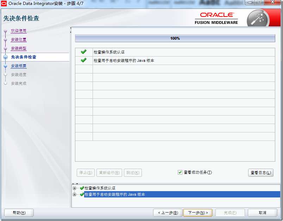
Task: Click green checkmark beside 检查操作系统认证 in table
Action: (83, 52)
